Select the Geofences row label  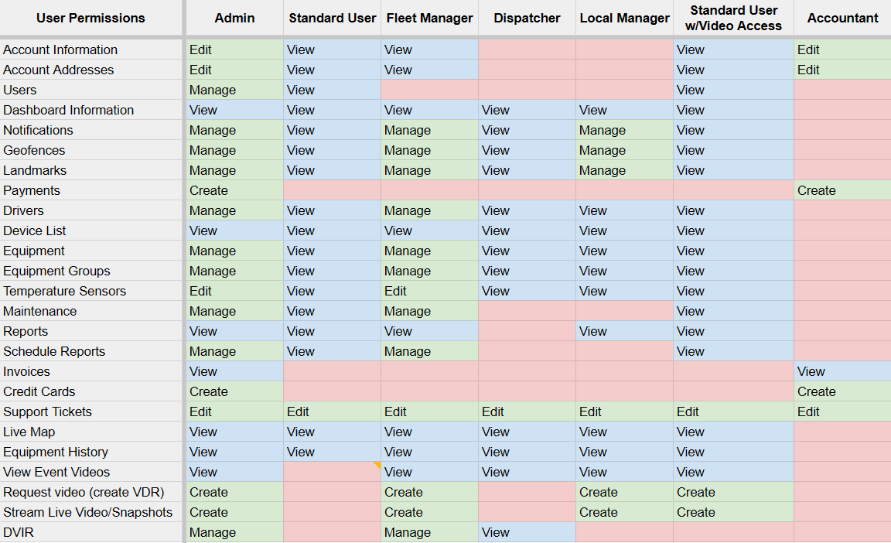[x=91, y=151]
